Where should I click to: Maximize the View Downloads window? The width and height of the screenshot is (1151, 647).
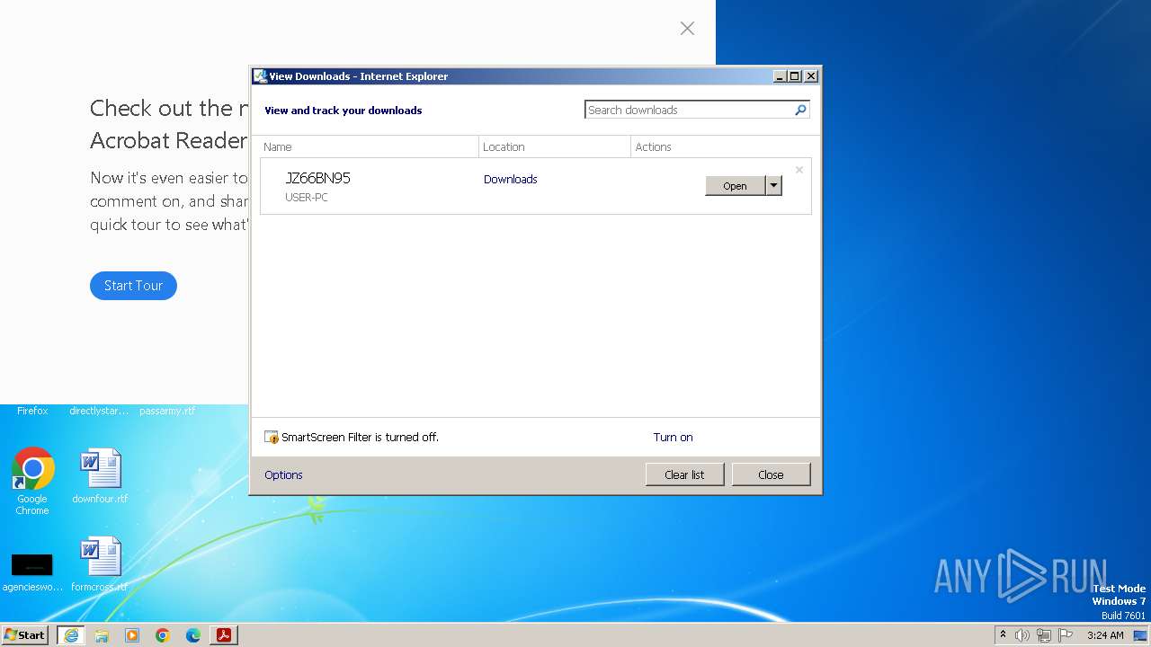pyautogui.click(x=795, y=76)
